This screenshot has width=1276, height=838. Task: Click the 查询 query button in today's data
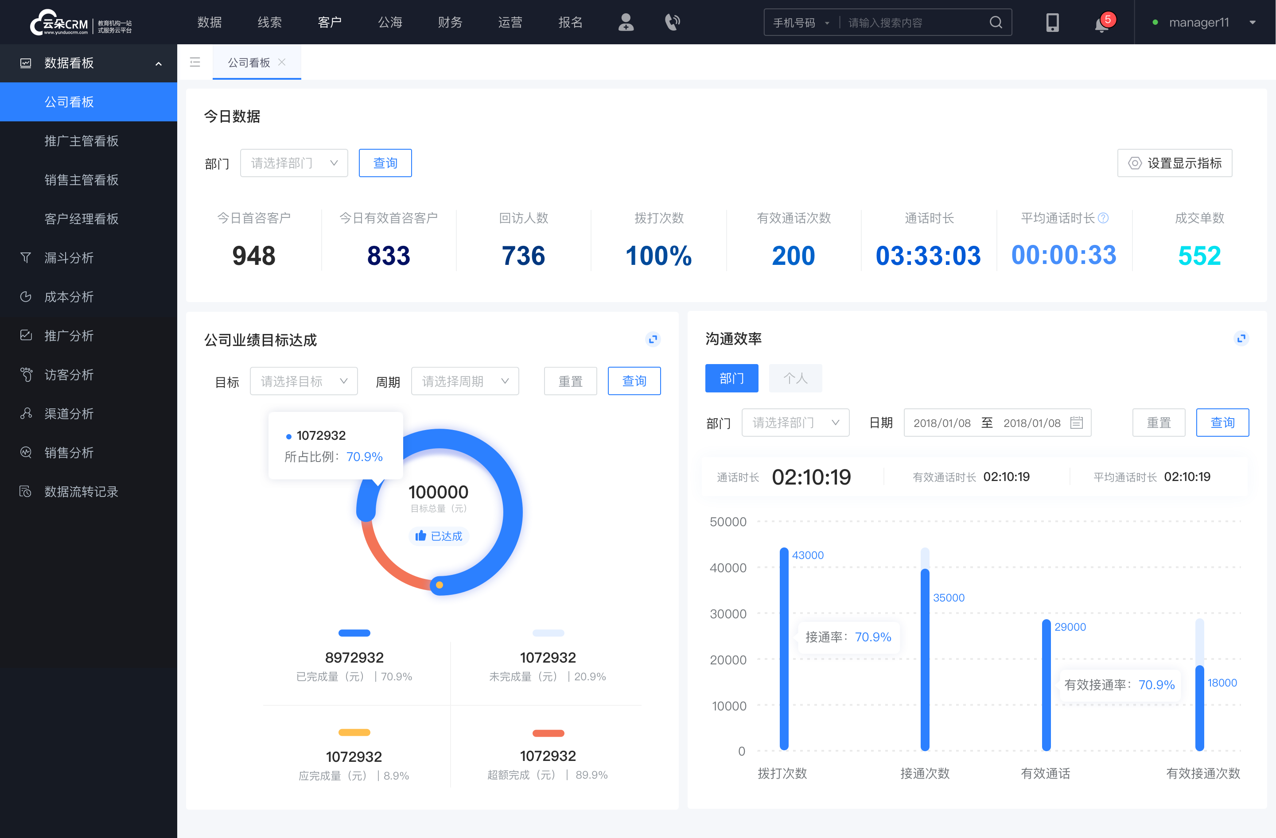tap(385, 162)
